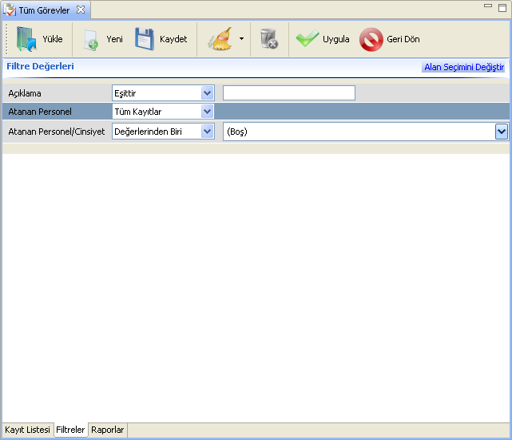Click the Açıklama text input field
This screenshot has width=512, height=440.
click(288, 93)
